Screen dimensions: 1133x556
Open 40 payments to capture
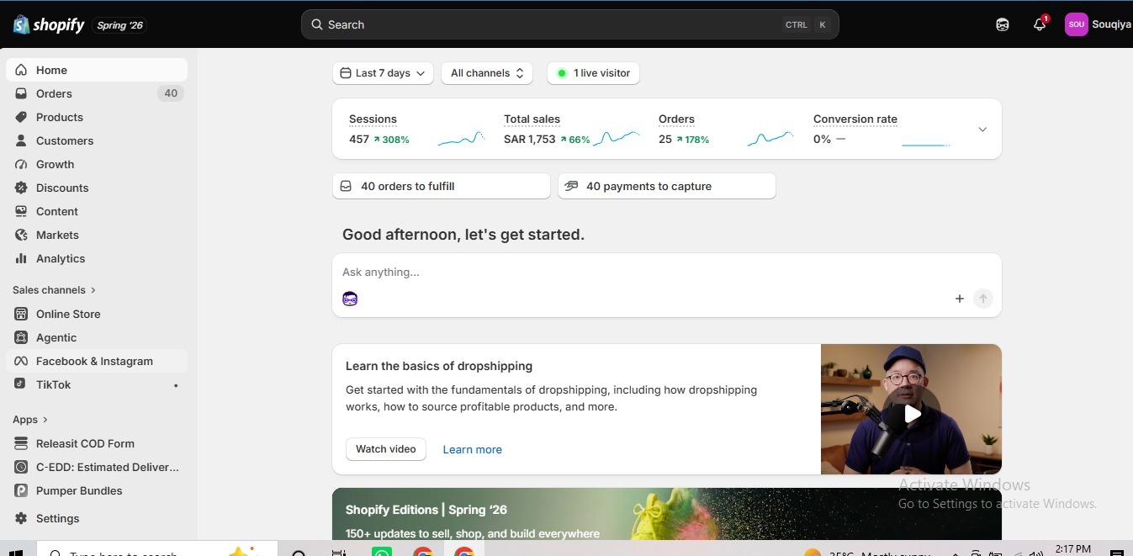[667, 186]
